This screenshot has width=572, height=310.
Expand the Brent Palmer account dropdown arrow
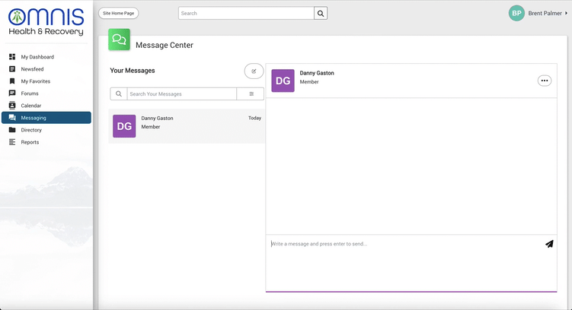566,13
